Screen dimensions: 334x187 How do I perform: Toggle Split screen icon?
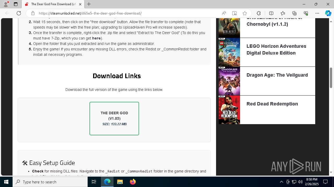[271, 13]
